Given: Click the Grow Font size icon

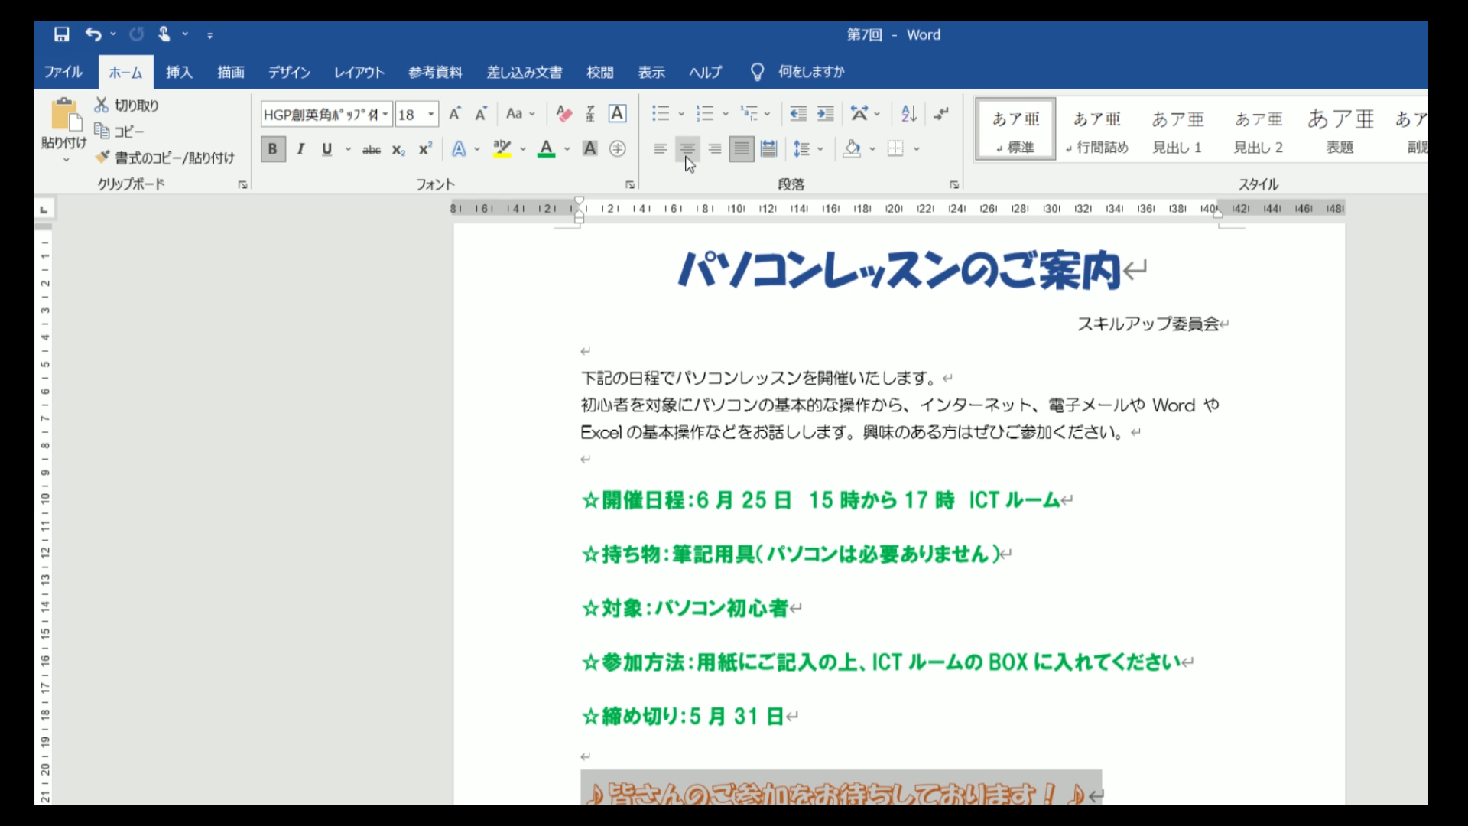Looking at the screenshot, I should point(455,114).
